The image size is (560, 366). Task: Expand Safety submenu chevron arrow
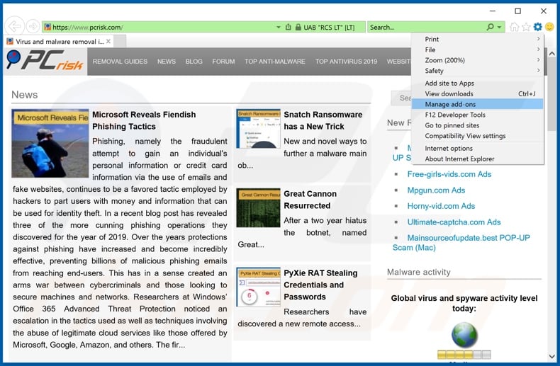point(538,70)
